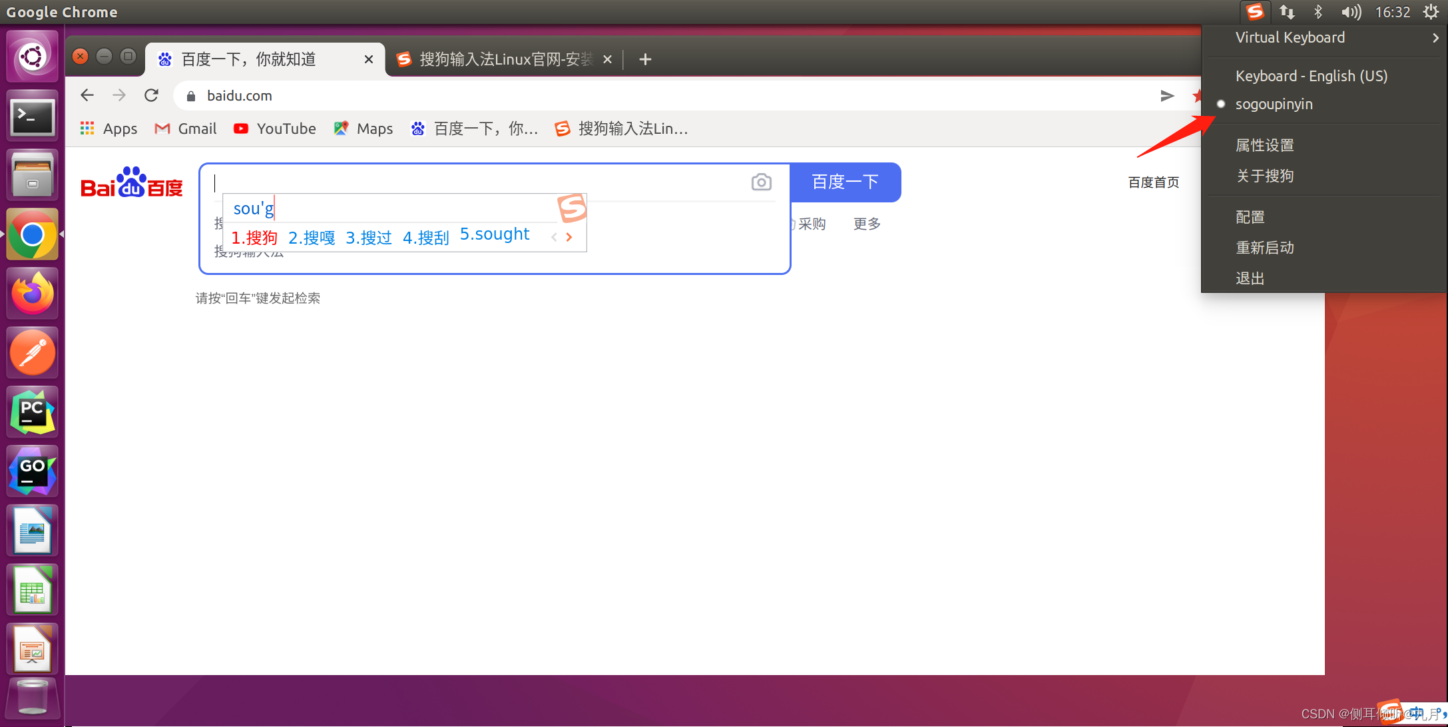Click the camera image-search icon

[x=761, y=182]
